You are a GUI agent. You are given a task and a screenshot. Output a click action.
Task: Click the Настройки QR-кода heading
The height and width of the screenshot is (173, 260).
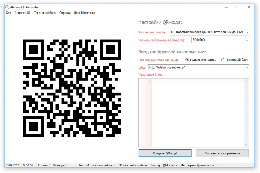[x=160, y=22]
